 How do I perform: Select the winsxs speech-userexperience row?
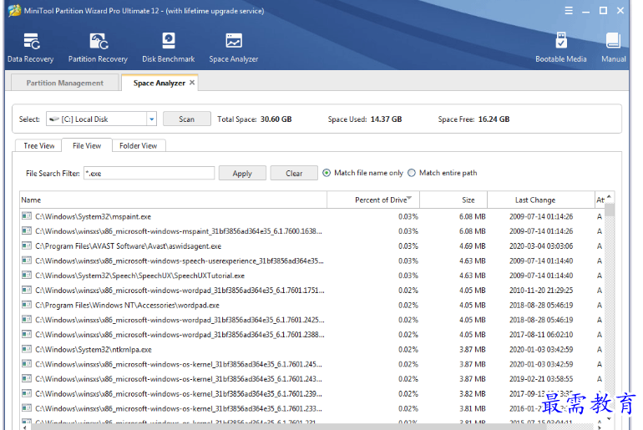coord(311,261)
